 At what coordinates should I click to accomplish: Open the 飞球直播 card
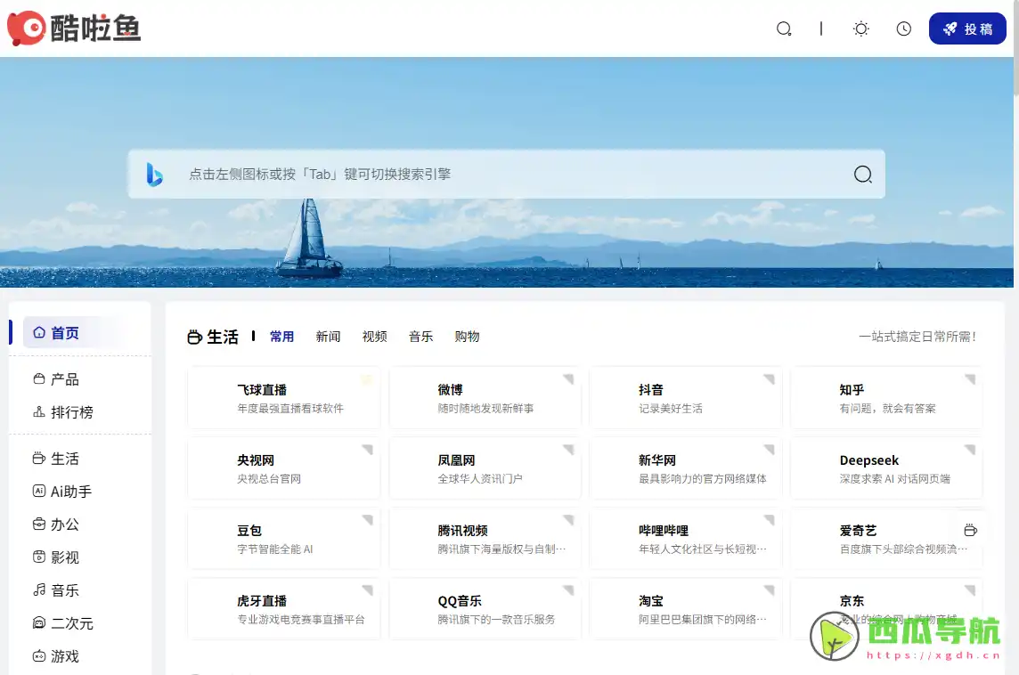pos(284,398)
